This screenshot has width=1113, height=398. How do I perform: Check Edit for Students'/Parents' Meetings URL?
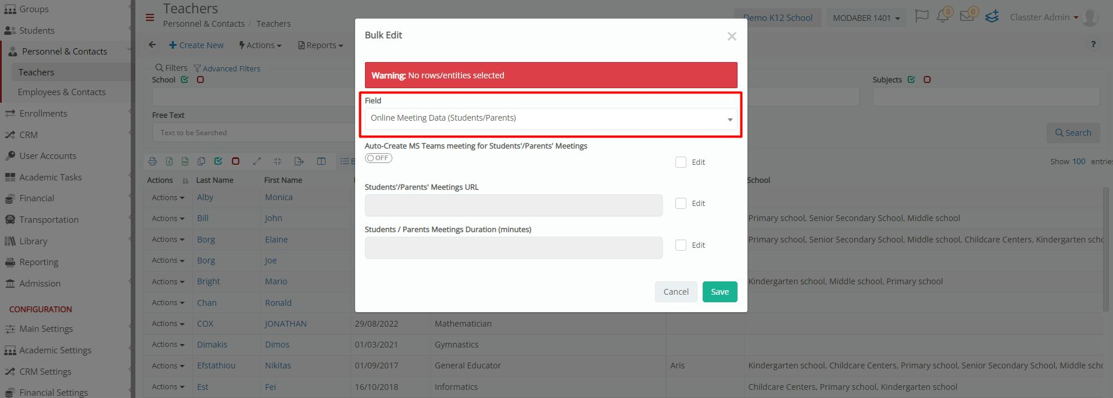[681, 204]
